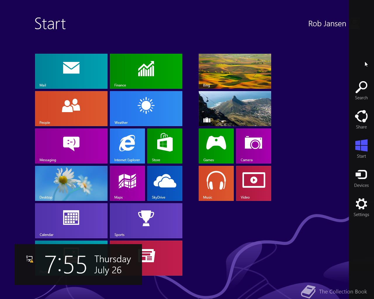Click the network warning status icon
The height and width of the screenshot is (299, 374).
point(30,259)
